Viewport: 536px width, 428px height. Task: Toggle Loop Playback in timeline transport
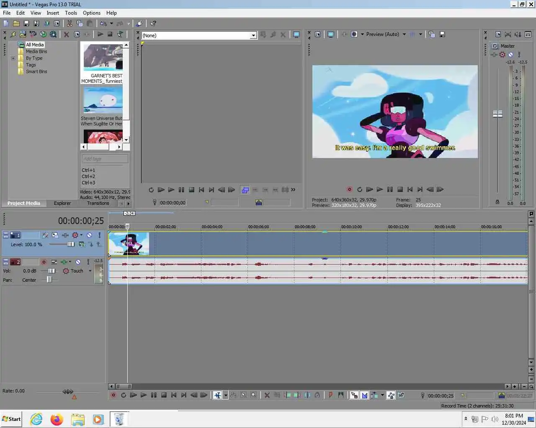coord(124,395)
